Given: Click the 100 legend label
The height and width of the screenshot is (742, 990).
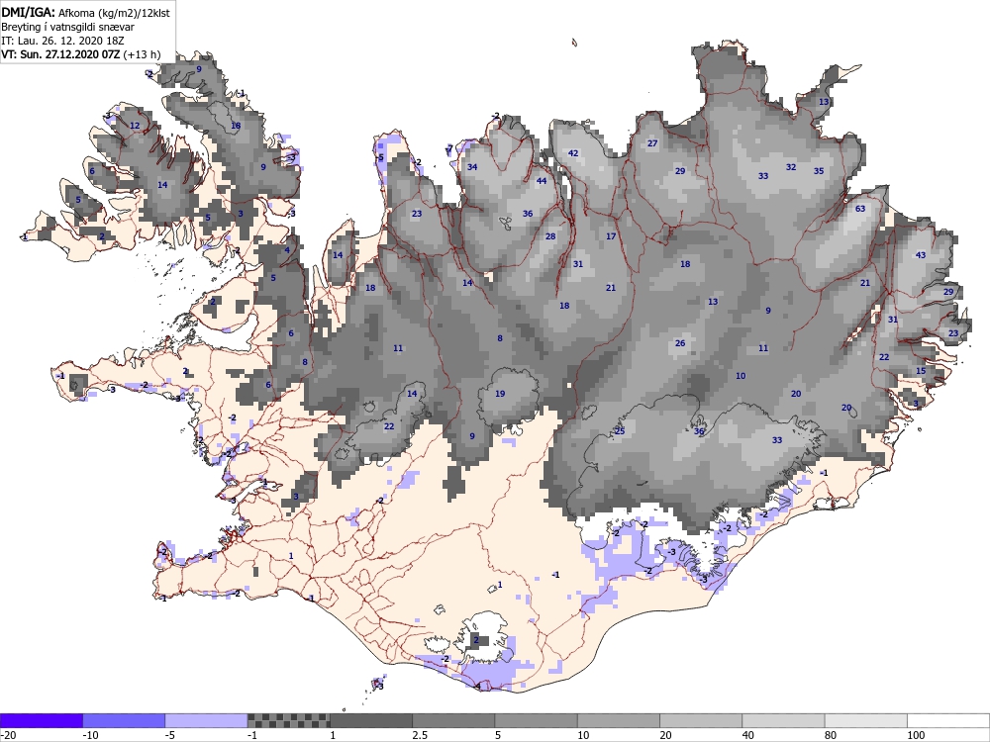Looking at the screenshot, I should [916, 735].
